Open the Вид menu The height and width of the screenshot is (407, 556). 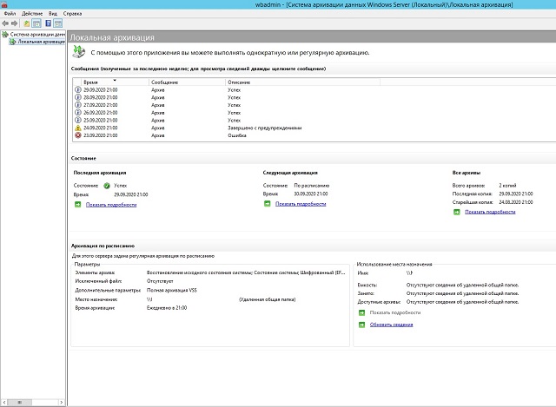53,14
